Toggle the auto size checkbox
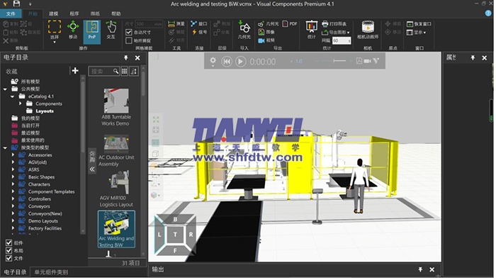The width and height of the screenshot is (496, 280). pos(129,33)
